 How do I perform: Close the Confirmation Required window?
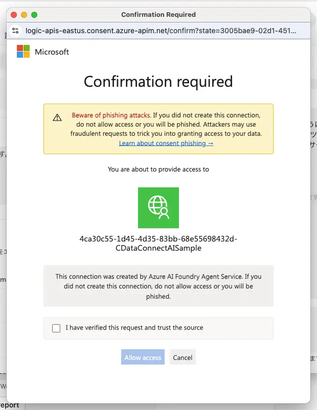tap(14, 15)
